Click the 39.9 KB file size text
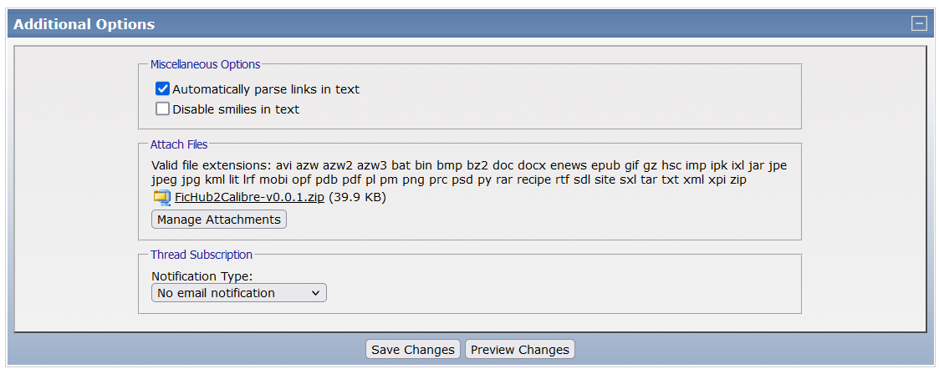 pyautogui.click(x=357, y=198)
